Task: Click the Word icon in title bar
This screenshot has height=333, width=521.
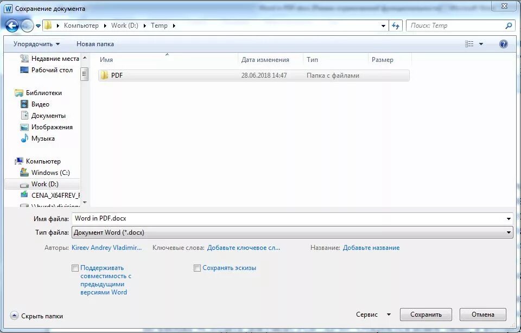Action: pyautogui.click(x=8, y=9)
